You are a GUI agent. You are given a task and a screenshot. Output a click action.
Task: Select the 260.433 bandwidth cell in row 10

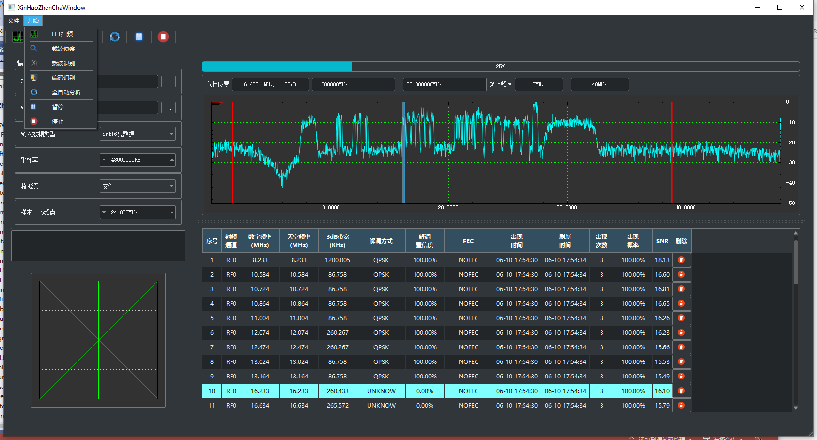pyautogui.click(x=338, y=391)
